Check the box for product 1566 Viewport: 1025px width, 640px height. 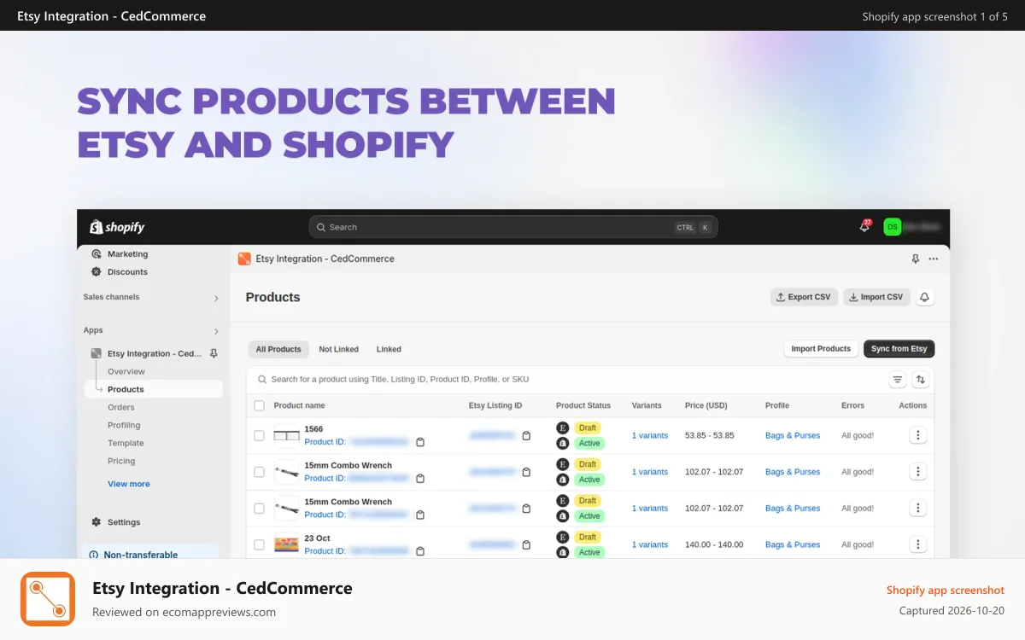pos(259,435)
